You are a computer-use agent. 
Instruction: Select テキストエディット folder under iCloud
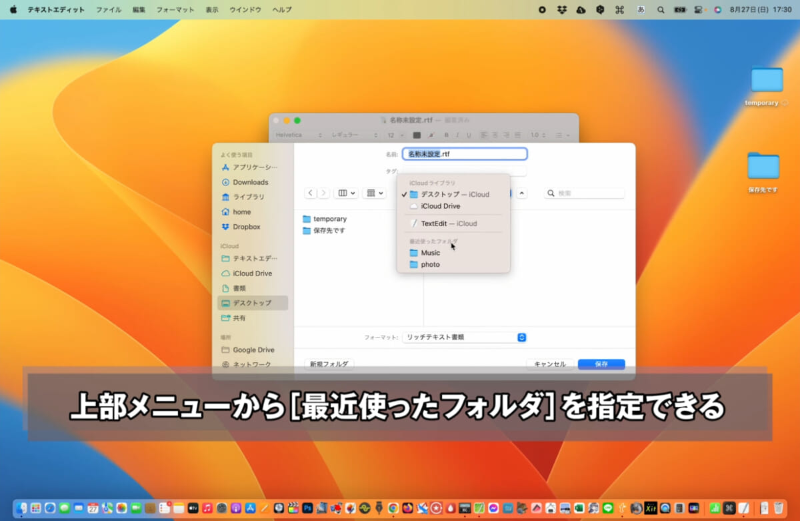pos(253,258)
